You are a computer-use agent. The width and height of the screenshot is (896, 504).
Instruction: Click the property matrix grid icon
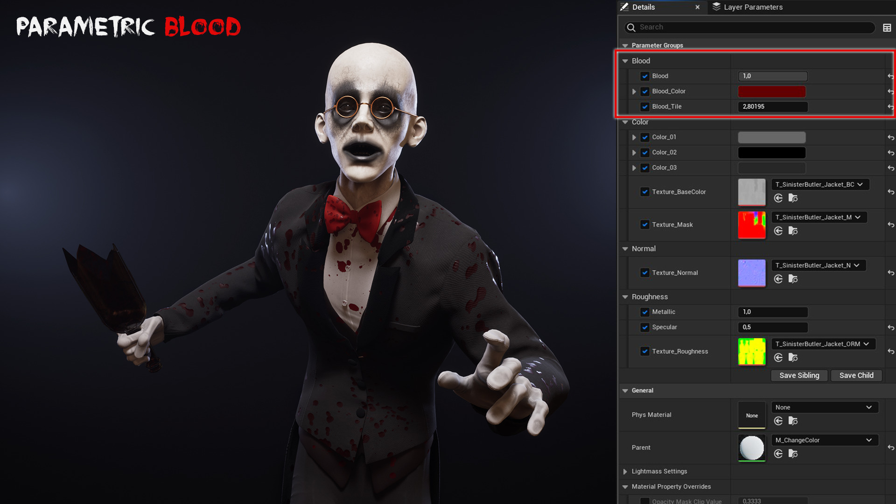[x=887, y=28]
